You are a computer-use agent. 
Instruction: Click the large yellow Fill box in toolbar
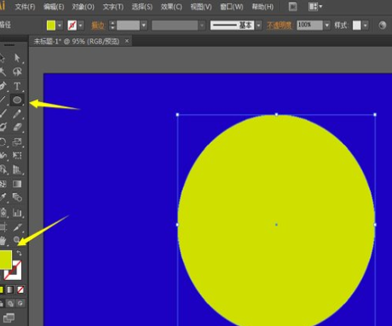click(x=6, y=260)
